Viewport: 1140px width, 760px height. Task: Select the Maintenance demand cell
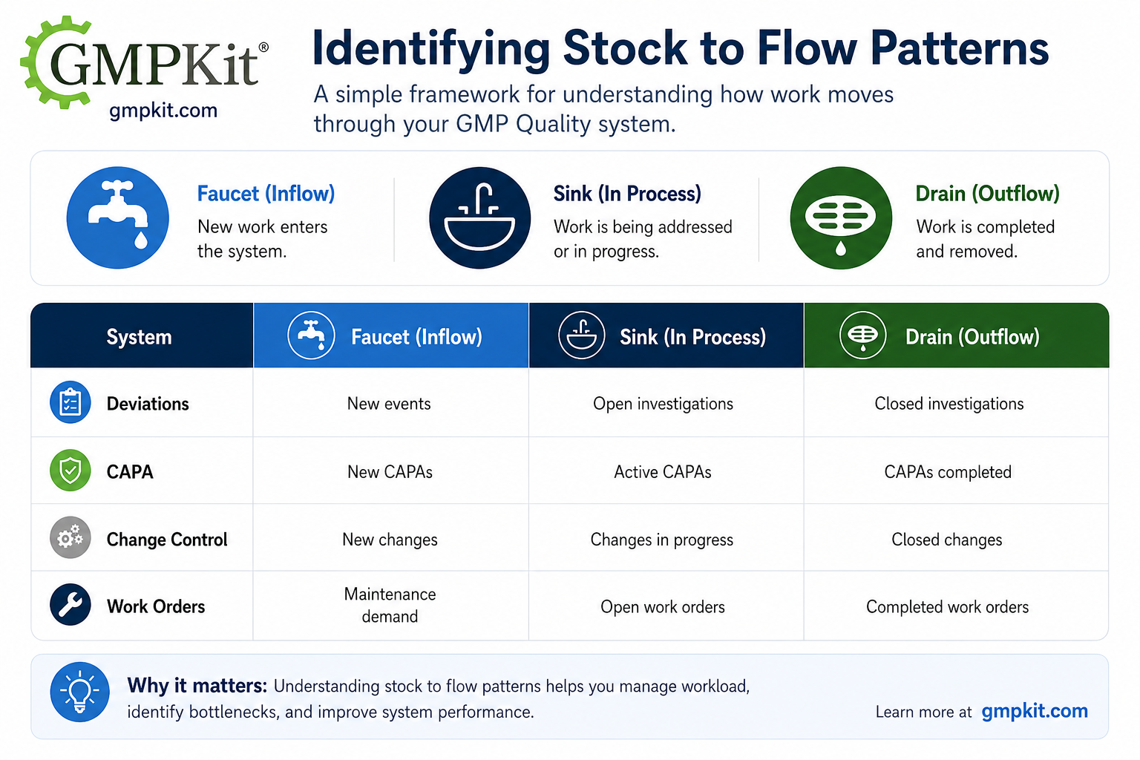click(390, 605)
